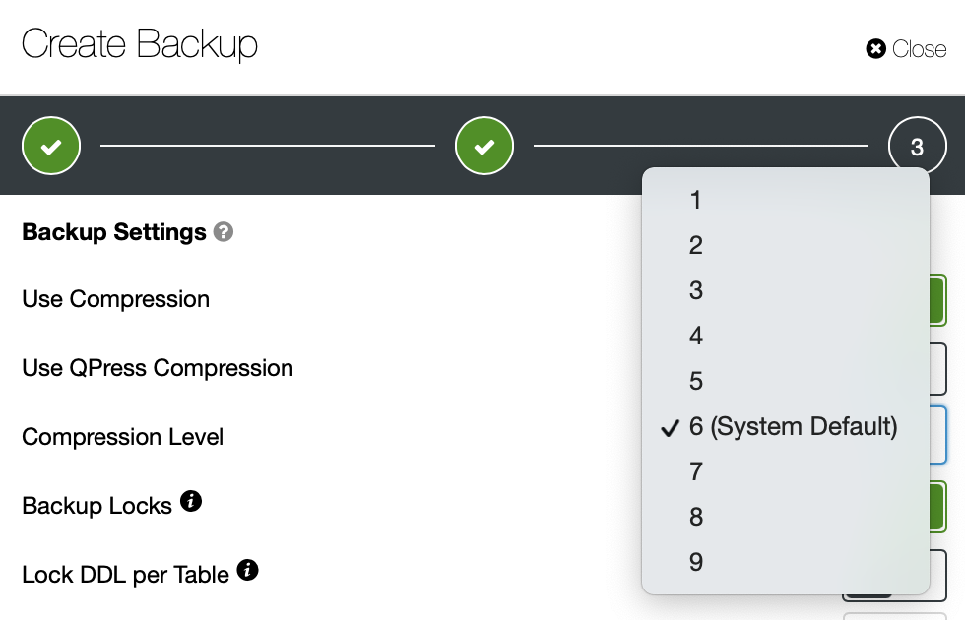Click the Backup Locks info icon

tap(191, 501)
